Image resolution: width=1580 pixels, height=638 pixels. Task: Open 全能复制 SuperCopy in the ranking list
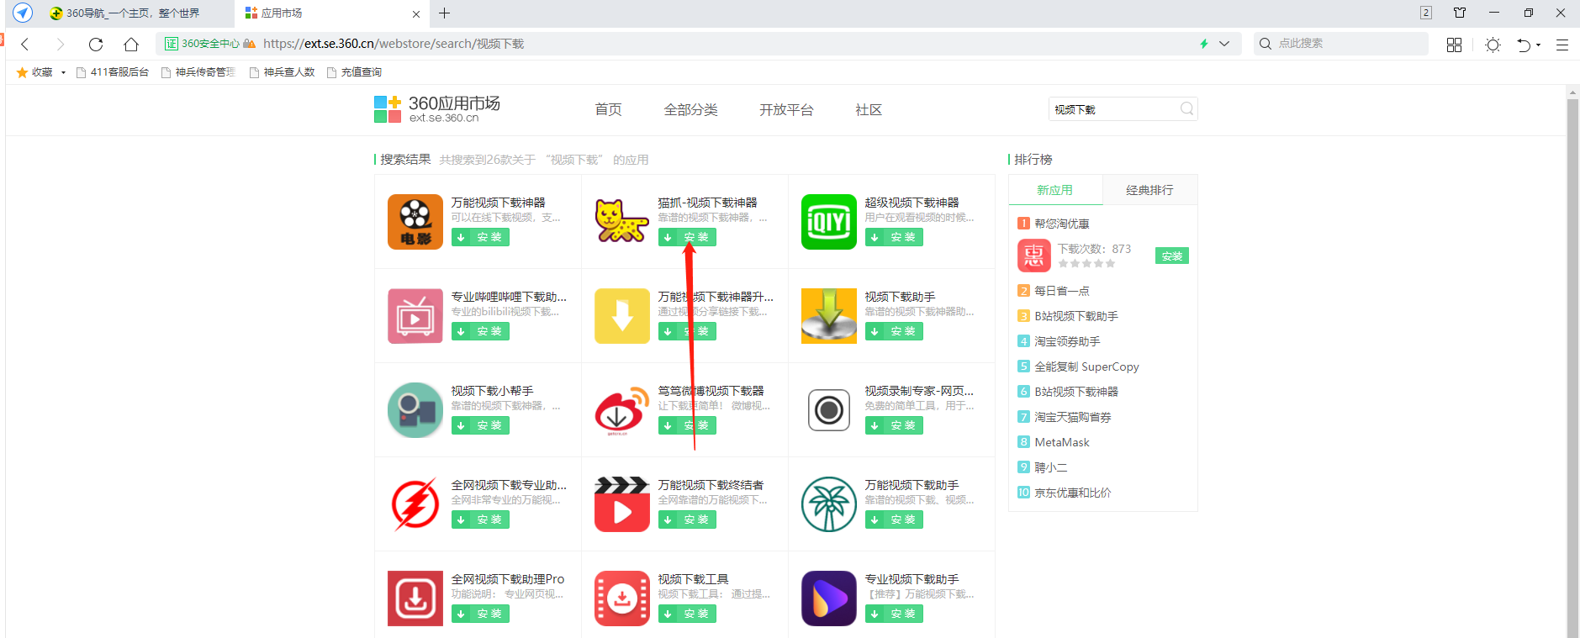(x=1086, y=366)
